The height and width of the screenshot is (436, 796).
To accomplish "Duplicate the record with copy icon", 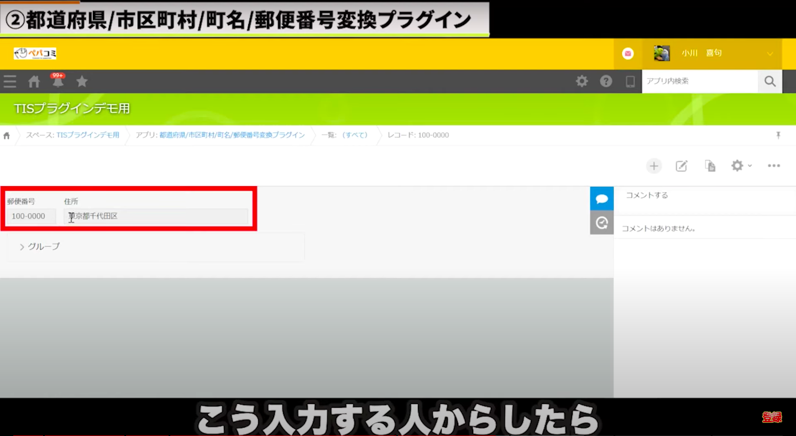I will [710, 166].
